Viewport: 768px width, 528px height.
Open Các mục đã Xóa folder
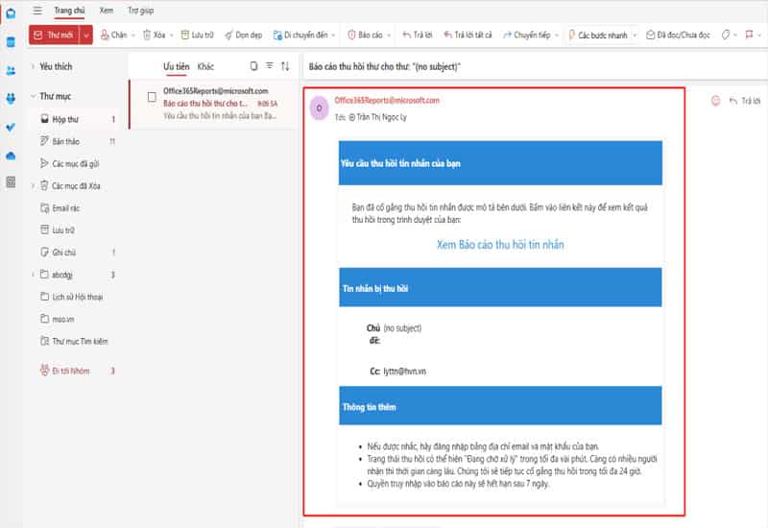point(76,185)
